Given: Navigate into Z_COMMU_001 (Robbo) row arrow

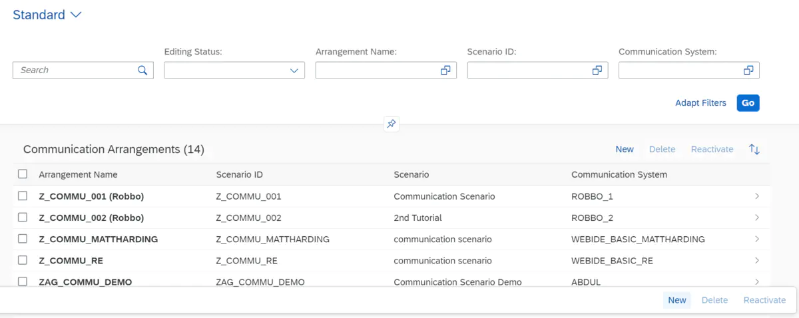Looking at the screenshot, I should tap(757, 196).
